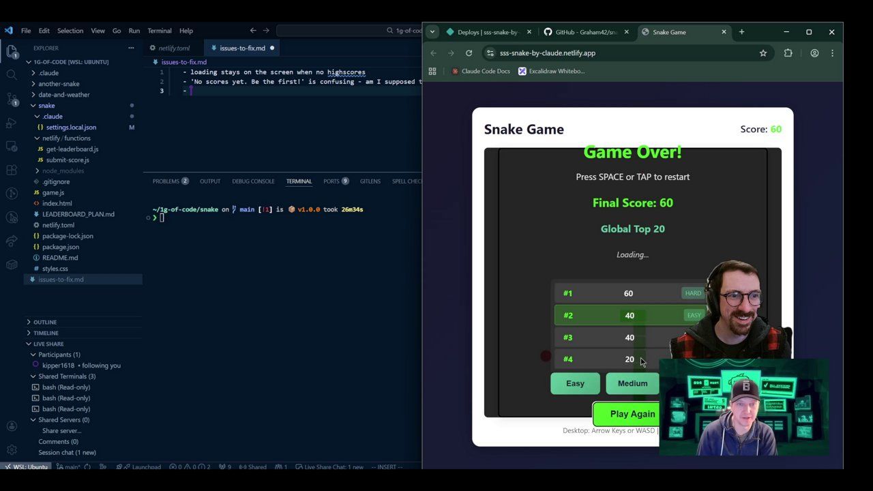873x491 pixels.
Task: Open the Source Control view icon
Action: point(12,99)
